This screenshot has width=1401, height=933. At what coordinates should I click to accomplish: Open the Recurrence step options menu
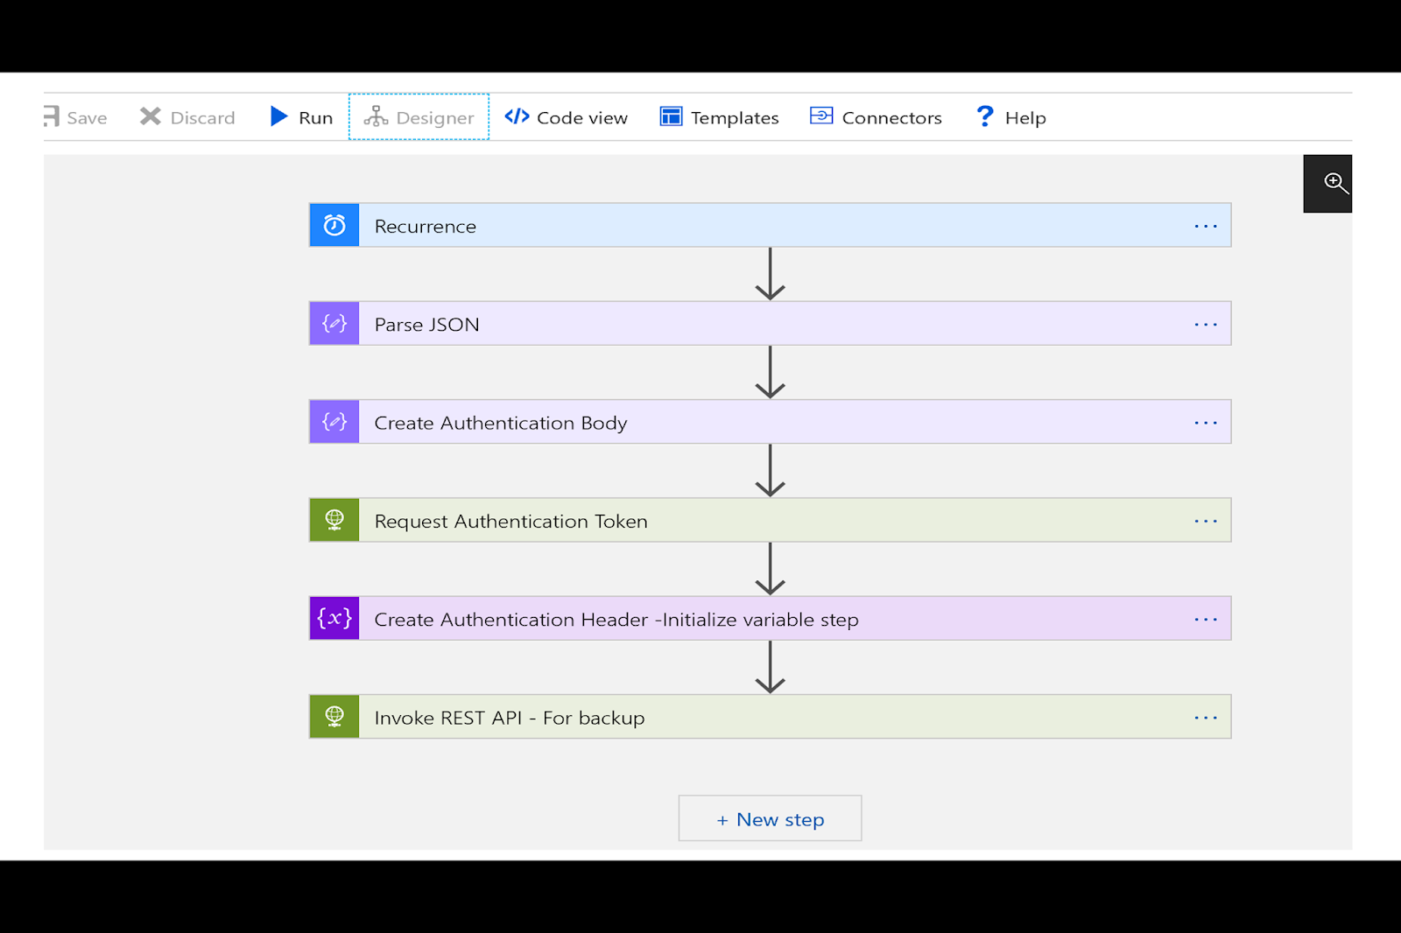pos(1206,226)
